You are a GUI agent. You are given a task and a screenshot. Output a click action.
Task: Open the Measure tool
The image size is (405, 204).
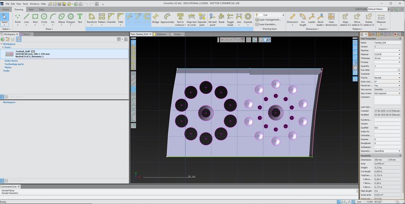(x=381, y=18)
